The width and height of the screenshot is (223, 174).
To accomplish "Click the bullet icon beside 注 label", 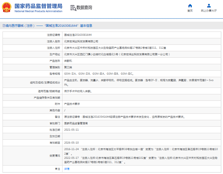I will (56, 169).
